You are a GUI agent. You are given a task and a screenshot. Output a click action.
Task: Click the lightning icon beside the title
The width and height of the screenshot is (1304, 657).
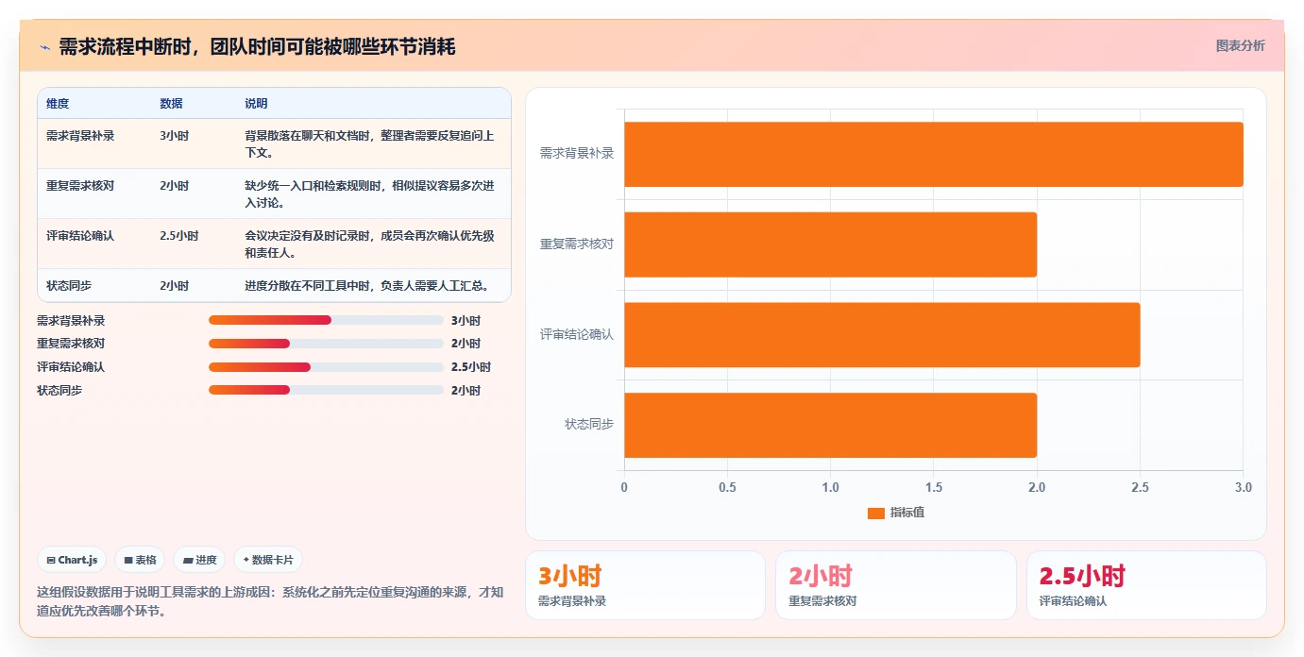click(45, 47)
